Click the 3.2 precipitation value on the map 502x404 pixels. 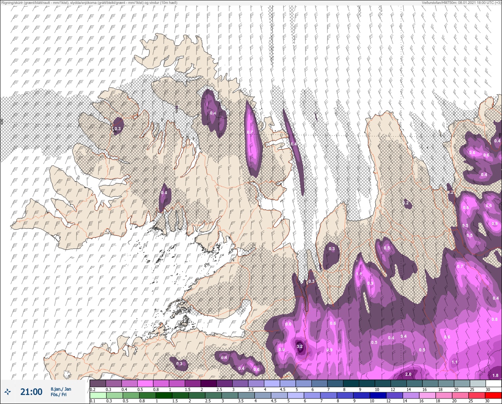[300, 346]
